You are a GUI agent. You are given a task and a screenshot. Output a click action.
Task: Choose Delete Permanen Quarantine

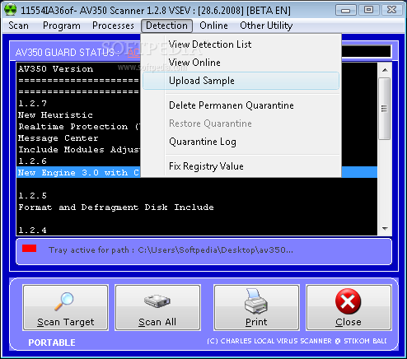pyautogui.click(x=241, y=105)
